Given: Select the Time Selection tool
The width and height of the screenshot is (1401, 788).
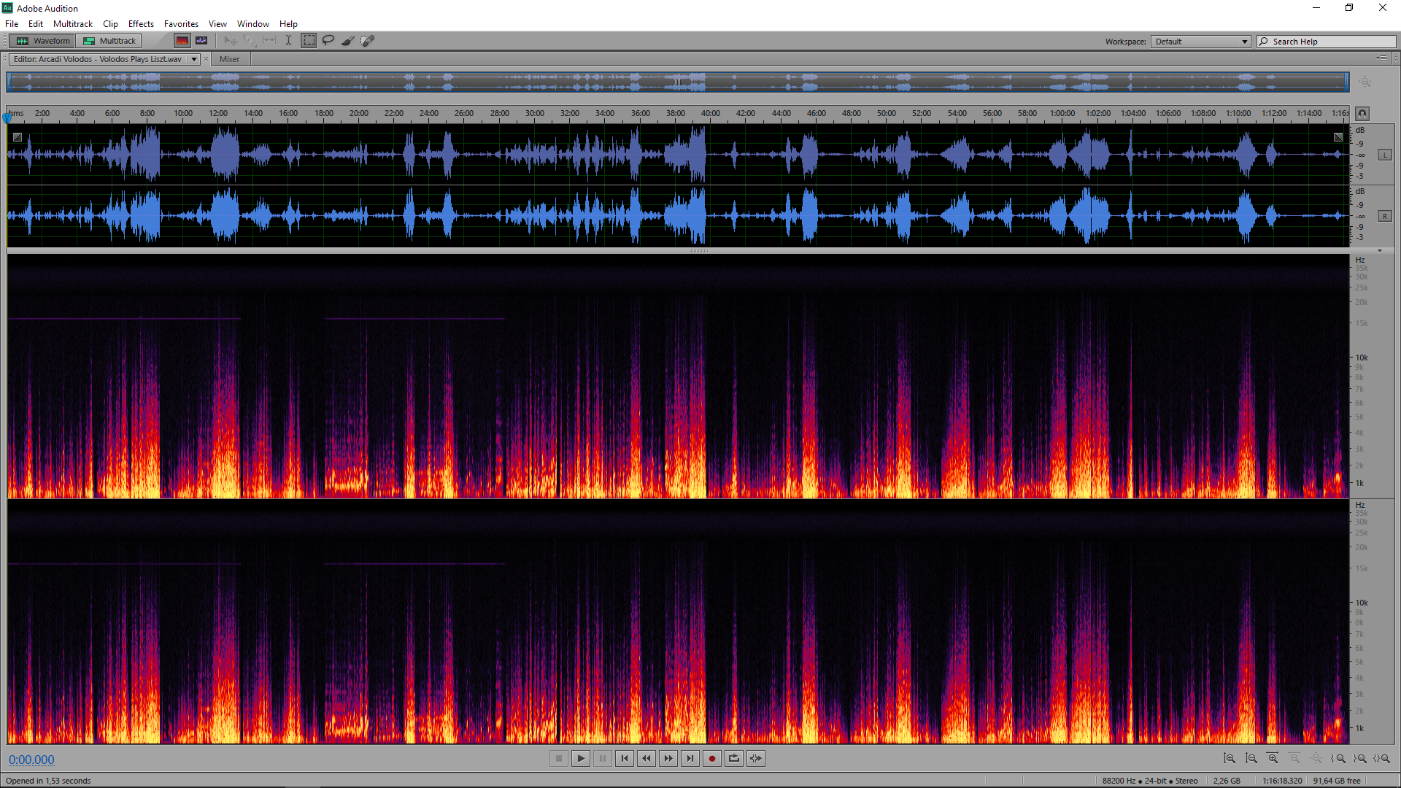Looking at the screenshot, I should click(289, 41).
